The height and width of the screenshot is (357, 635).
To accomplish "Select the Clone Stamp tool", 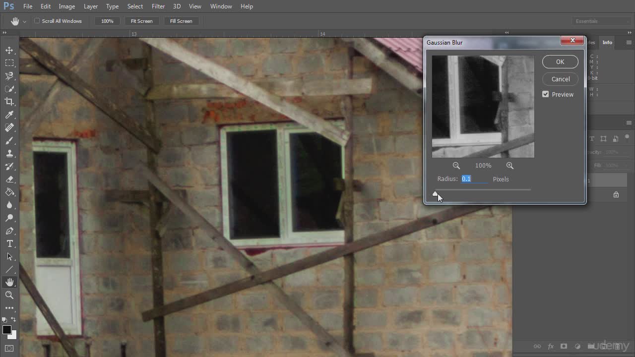I will coord(9,153).
